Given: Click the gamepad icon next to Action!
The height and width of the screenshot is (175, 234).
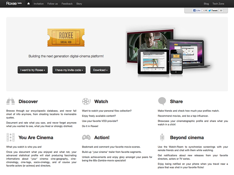Looking at the screenshot, I should (86, 137).
